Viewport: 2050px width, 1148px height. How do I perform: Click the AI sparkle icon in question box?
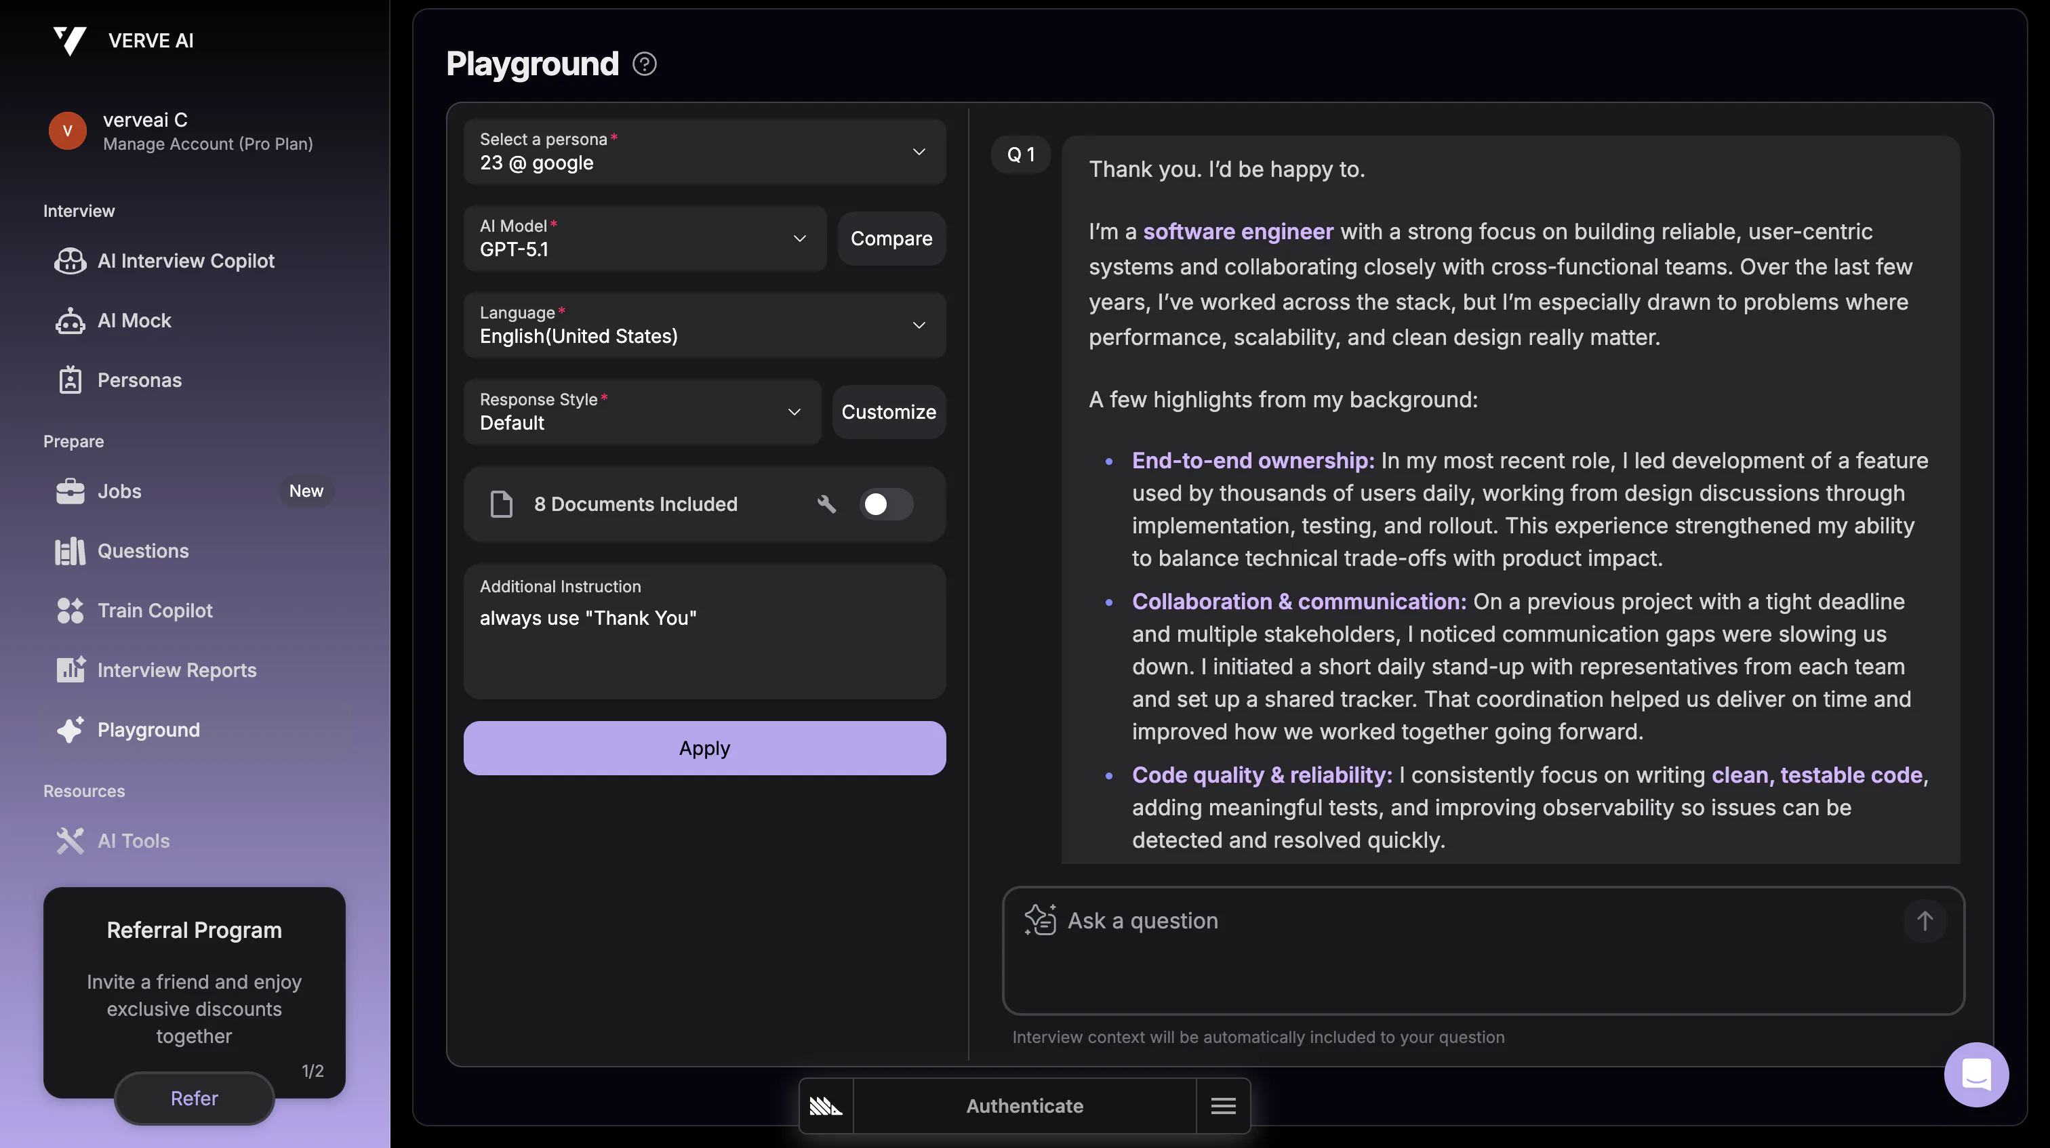[1040, 920]
